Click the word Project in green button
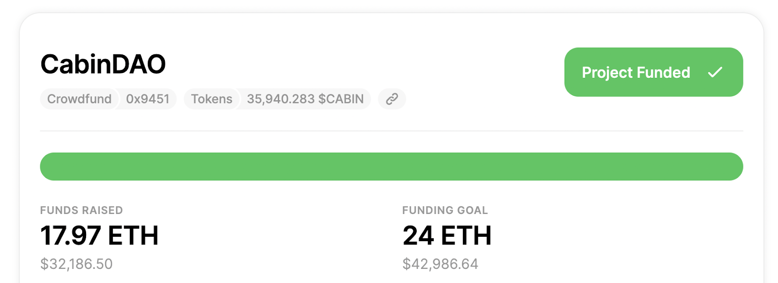The width and height of the screenshot is (778, 283). point(607,73)
